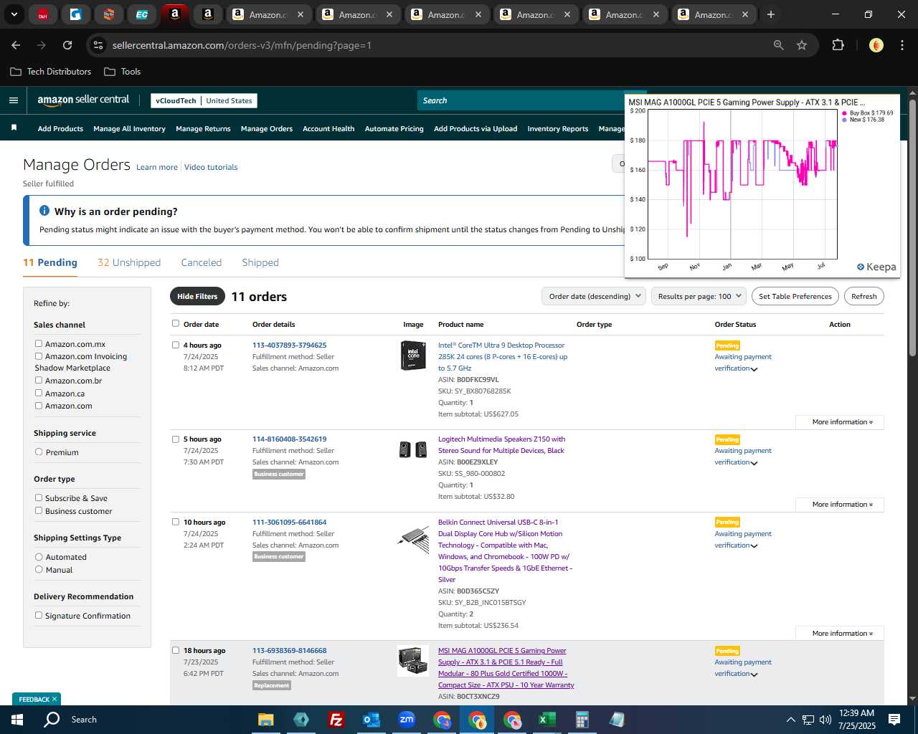The width and height of the screenshot is (918, 734).
Task: Tick the select-all orders checkbox in the table header
Action: click(x=176, y=323)
